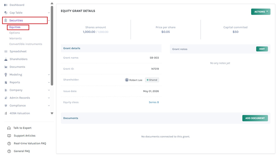This screenshot has width=277, height=156.
Task: Select Warrants under Securities
Action: click(x=15, y=38)
